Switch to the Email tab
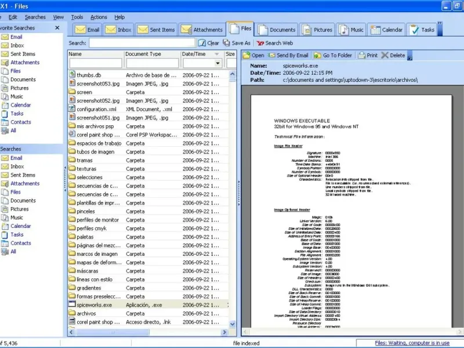The image size is (464, 348). pos(87,30)
